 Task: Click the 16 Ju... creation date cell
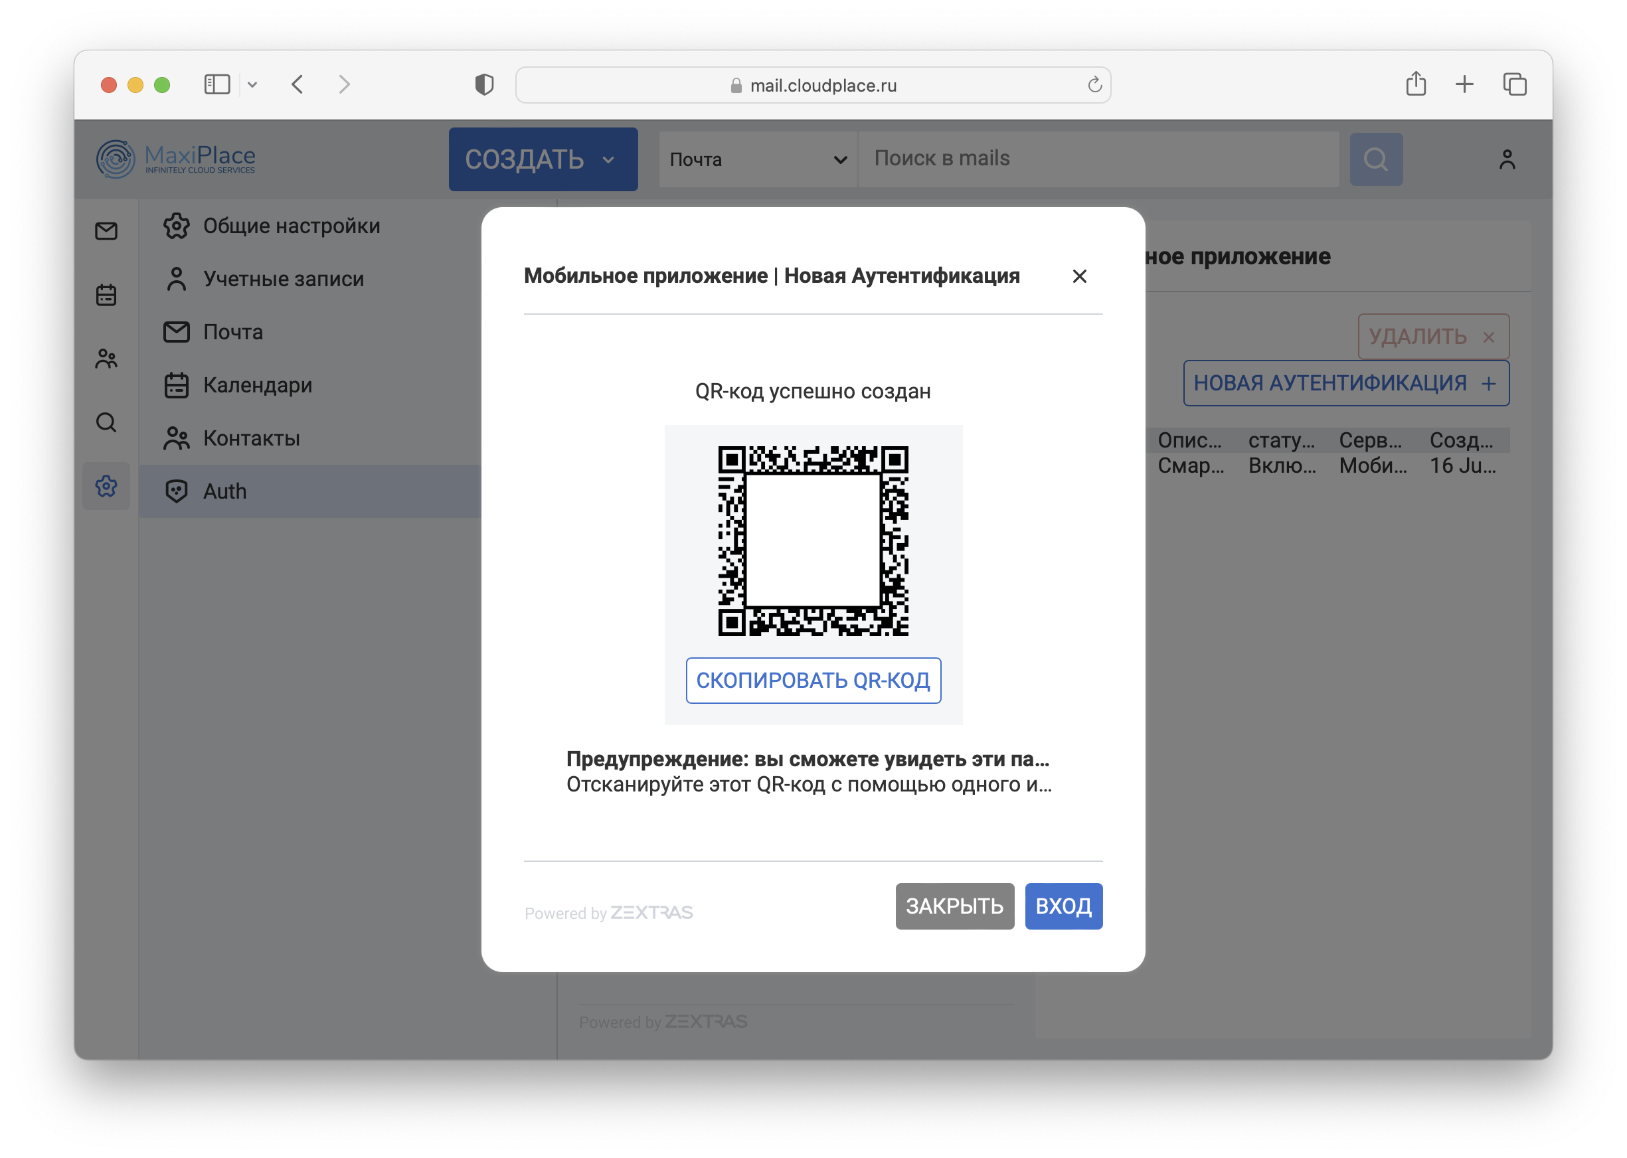pos(1462,465)
